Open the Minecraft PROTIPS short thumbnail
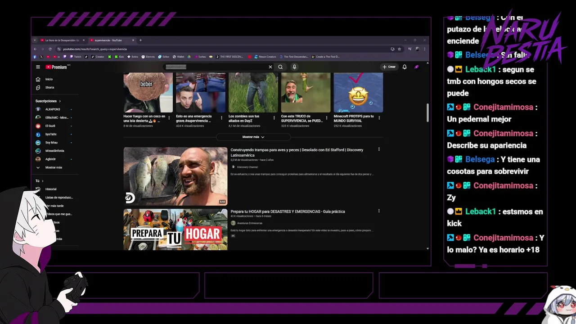Image resolution: width=576 pixels, height=324 pixels. tap(358, 93)
